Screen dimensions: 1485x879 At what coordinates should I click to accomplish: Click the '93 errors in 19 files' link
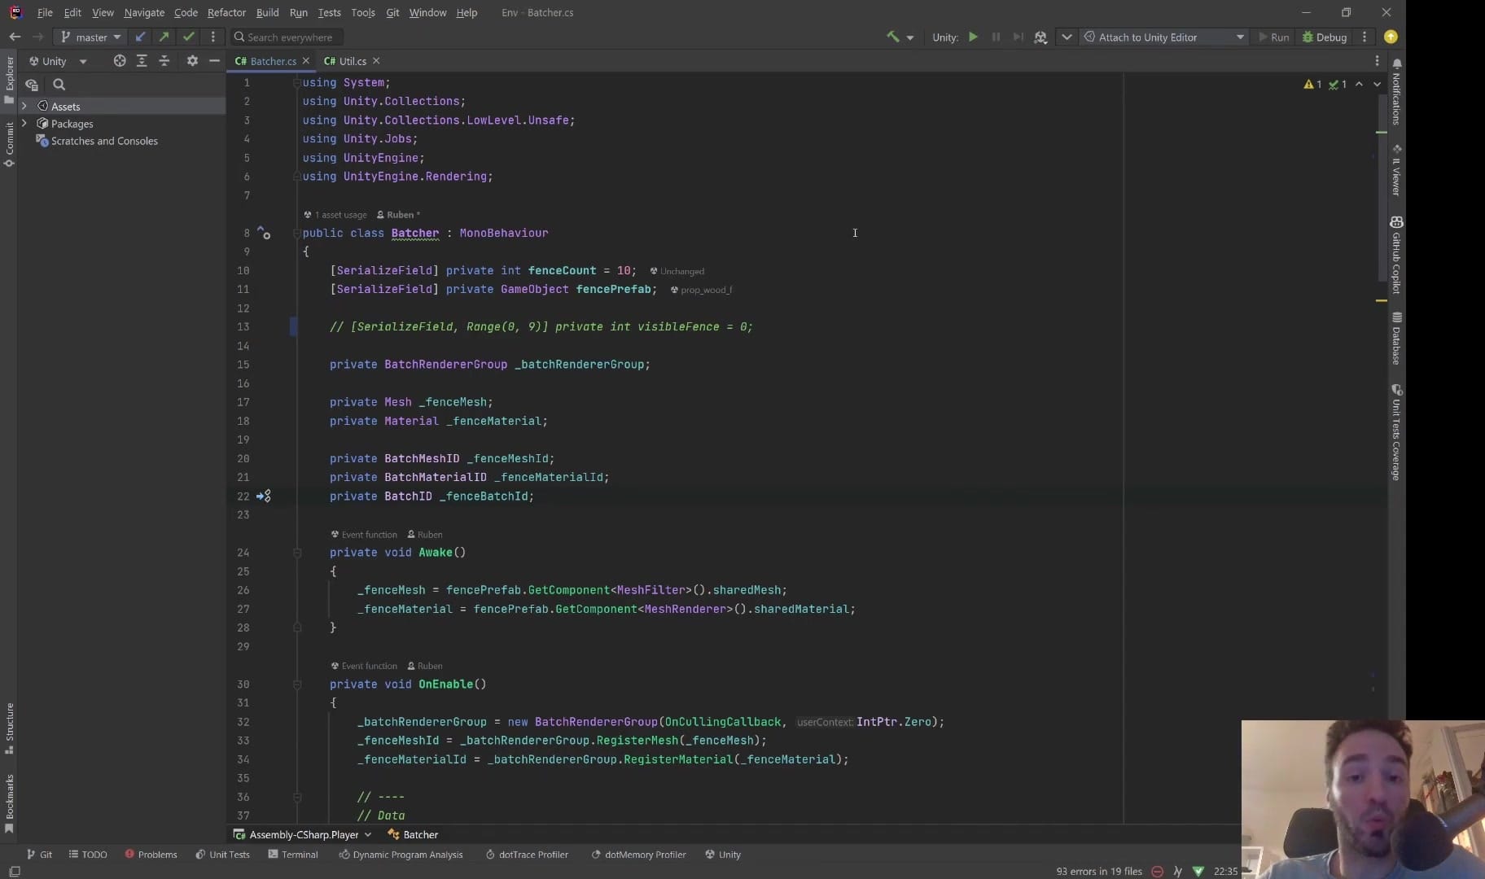click(x=1097, y=871)
